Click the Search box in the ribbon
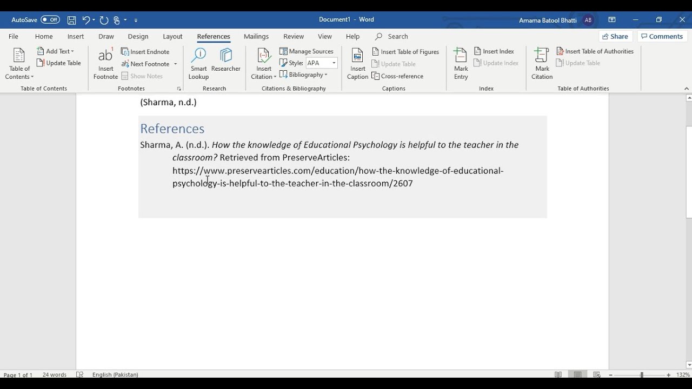The height and width of the screenshot is (389, 692). click(398, 36)
